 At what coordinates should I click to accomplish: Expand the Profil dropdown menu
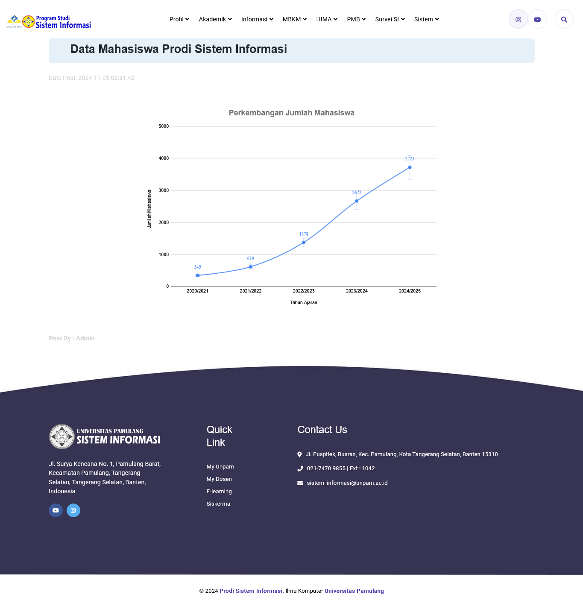pyautogui.click(x=179, y=19)
